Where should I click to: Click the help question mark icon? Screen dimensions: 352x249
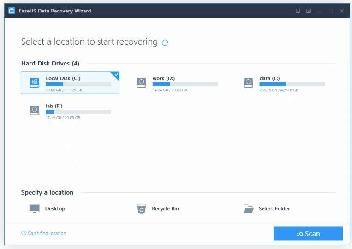point(24,233)
